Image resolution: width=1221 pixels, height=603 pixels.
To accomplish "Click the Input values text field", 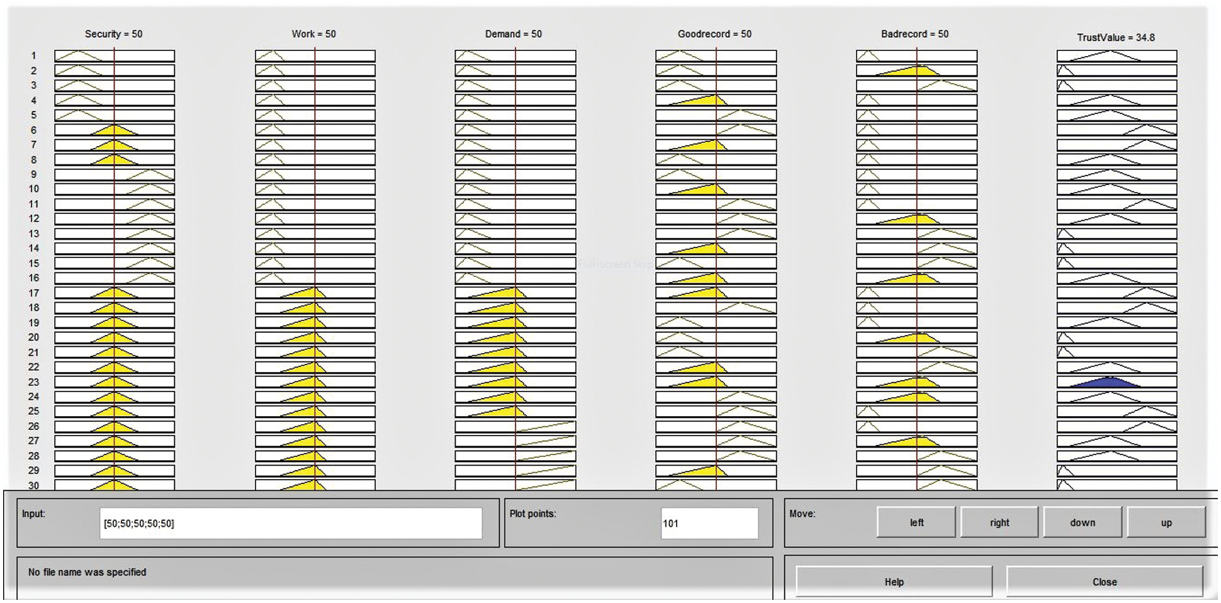I will tap(291, 524).
